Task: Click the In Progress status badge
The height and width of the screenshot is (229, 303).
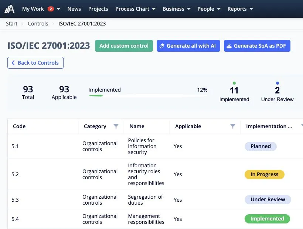Action: coord(264,174)
